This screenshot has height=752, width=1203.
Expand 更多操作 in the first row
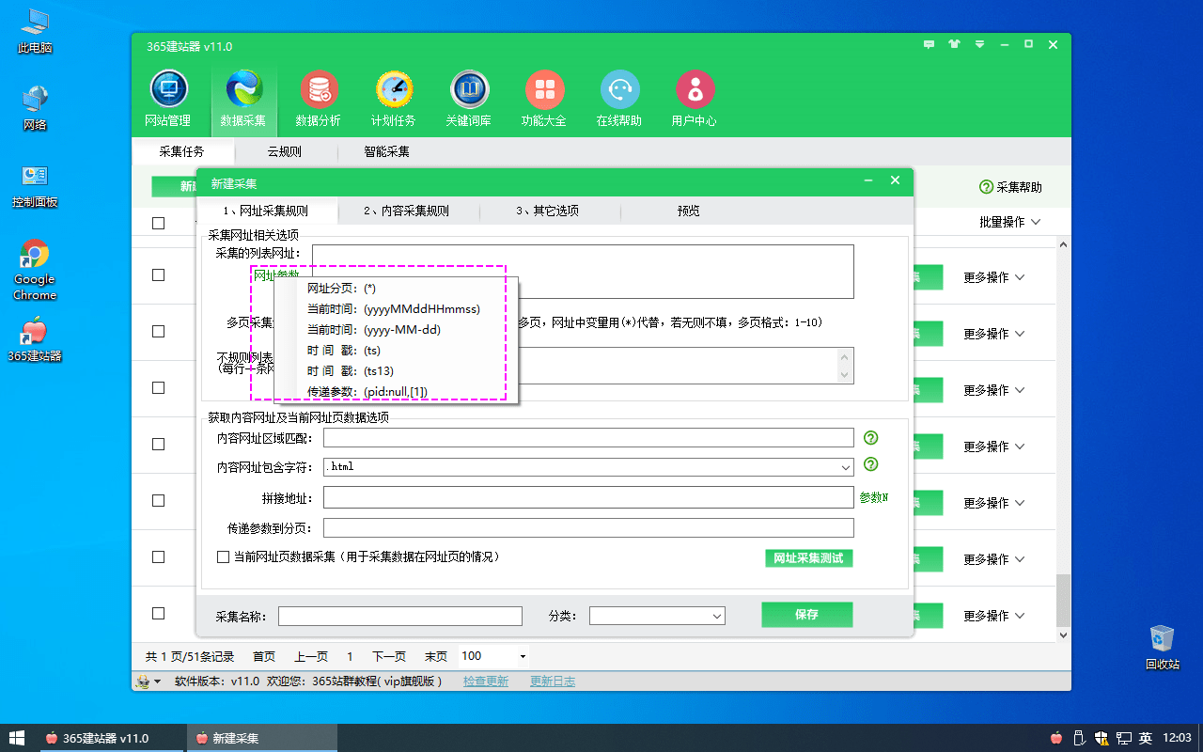tap(993, 277)
